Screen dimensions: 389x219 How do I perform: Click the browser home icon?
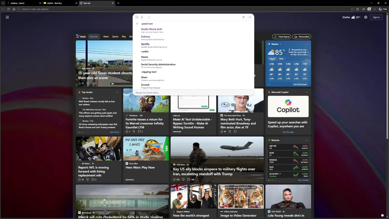pos(14,9)
